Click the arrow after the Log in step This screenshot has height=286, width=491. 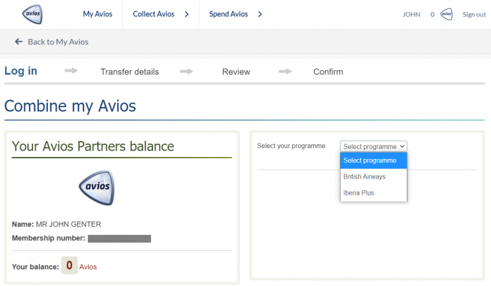pos(71,71)
